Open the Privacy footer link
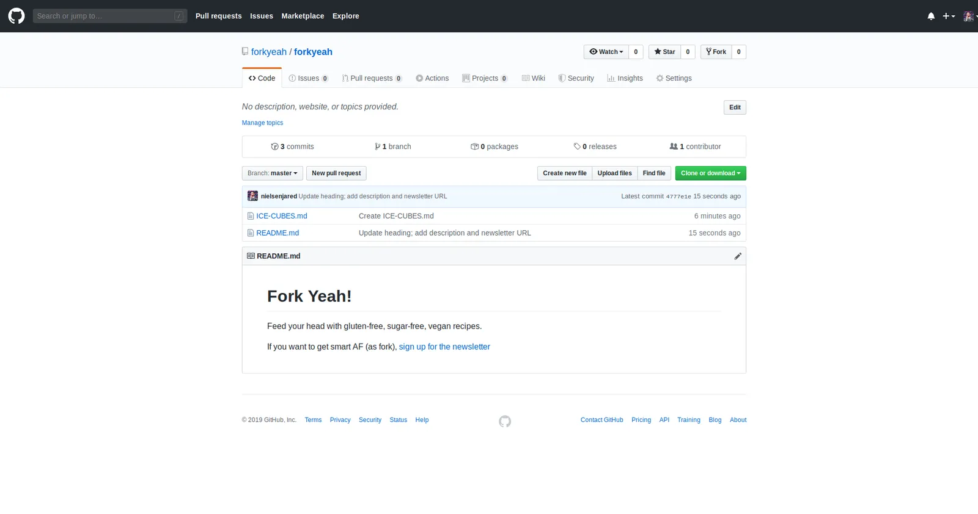The height and width of the screenshot is (514, 978). 340,420
